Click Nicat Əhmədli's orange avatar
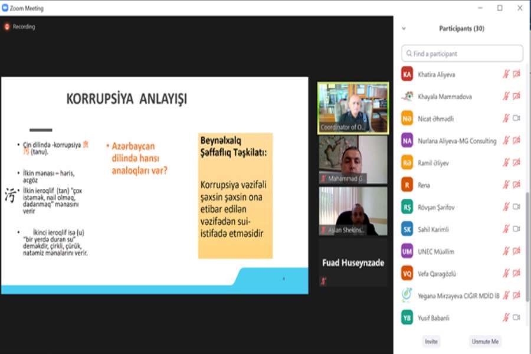531x354 pixels. click(407, 119)
